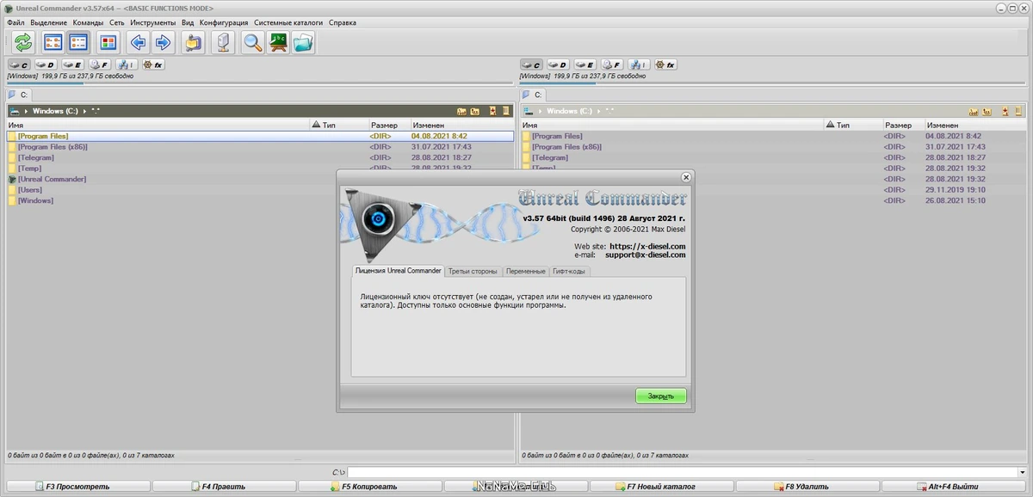The height and width of the screenshot is (497, 1033).
Task: Select [Windows] folder in left panel
Action: (x=35, y=200)
